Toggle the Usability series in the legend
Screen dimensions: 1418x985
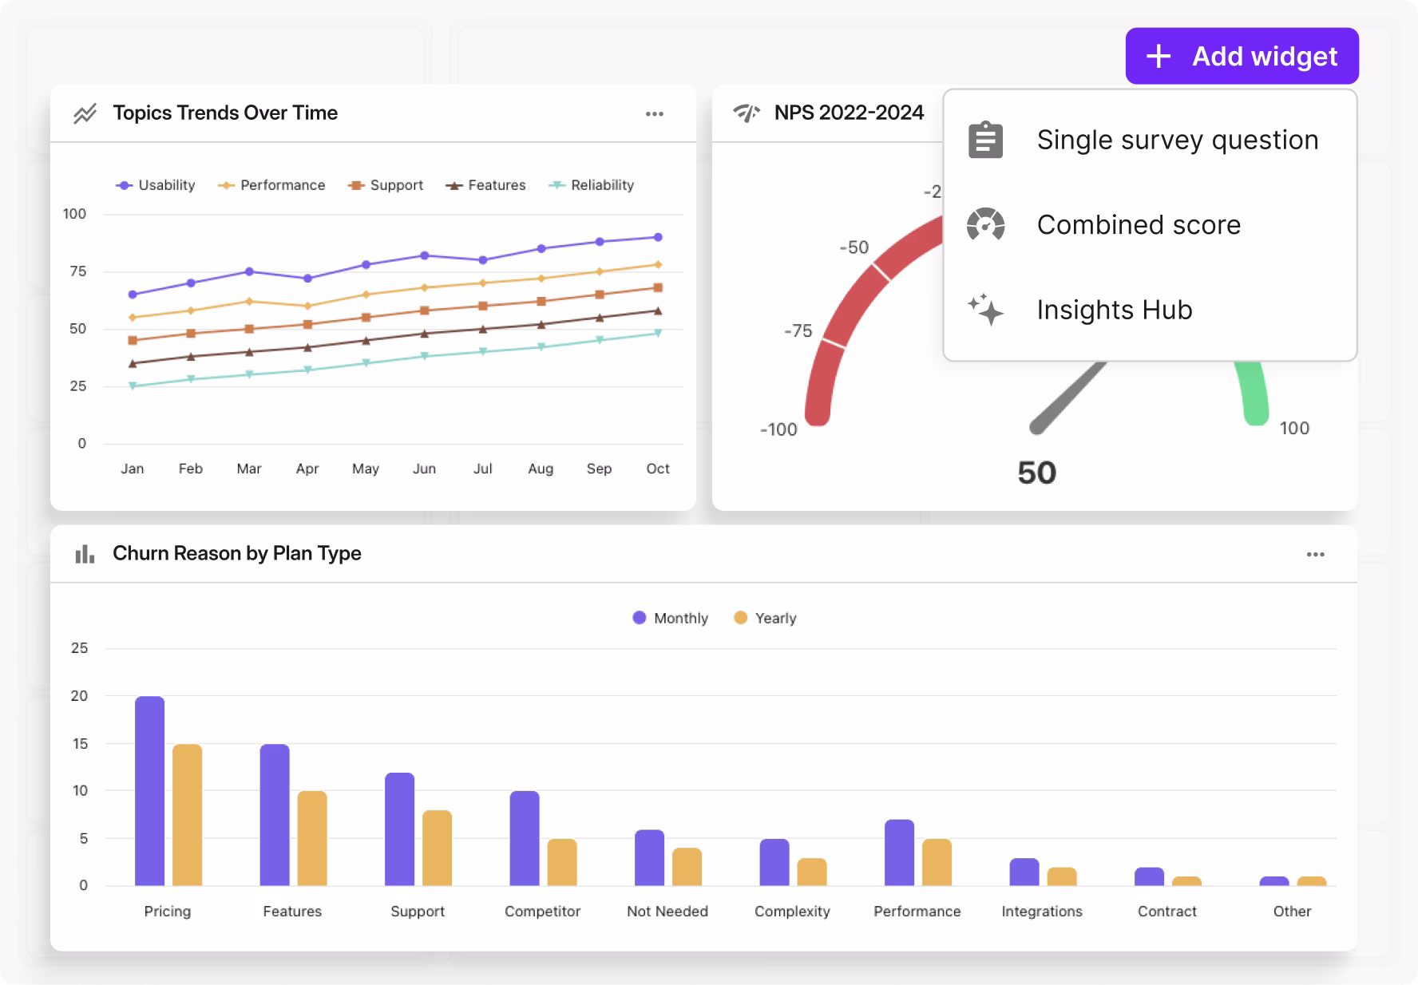coord(156,185)
